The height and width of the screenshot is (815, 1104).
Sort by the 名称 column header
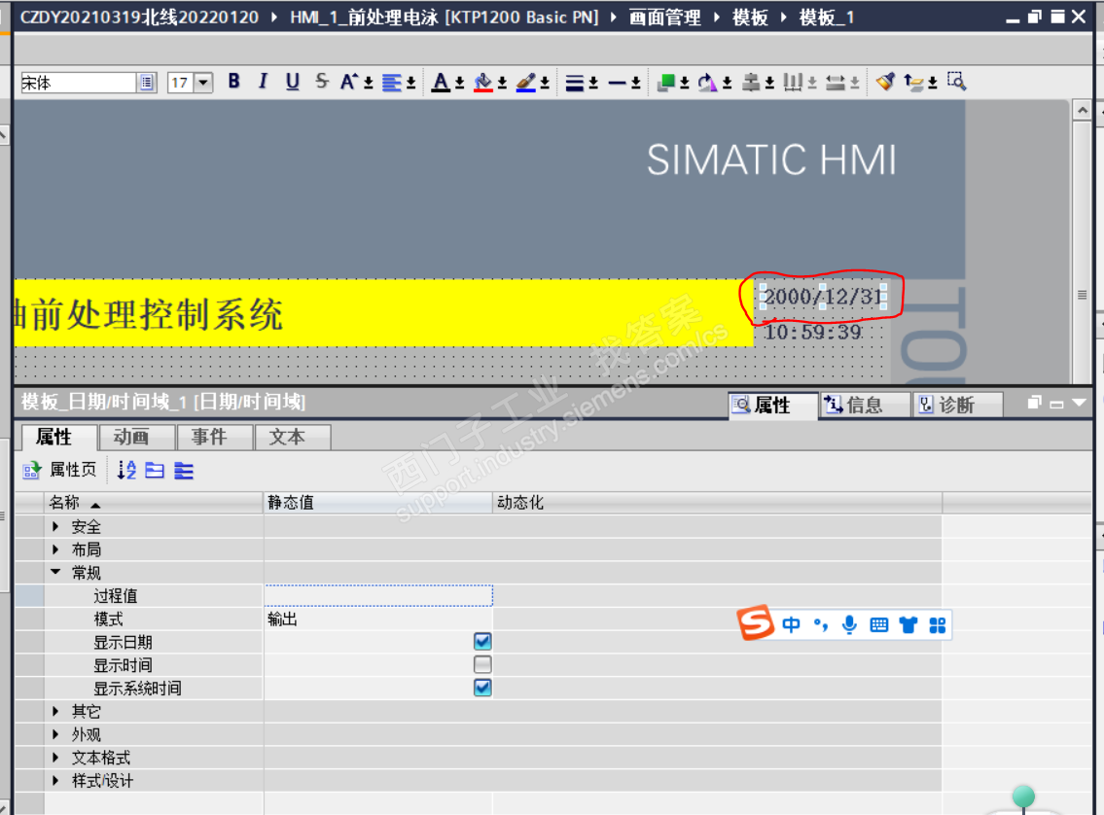click(x=153, y=503)
